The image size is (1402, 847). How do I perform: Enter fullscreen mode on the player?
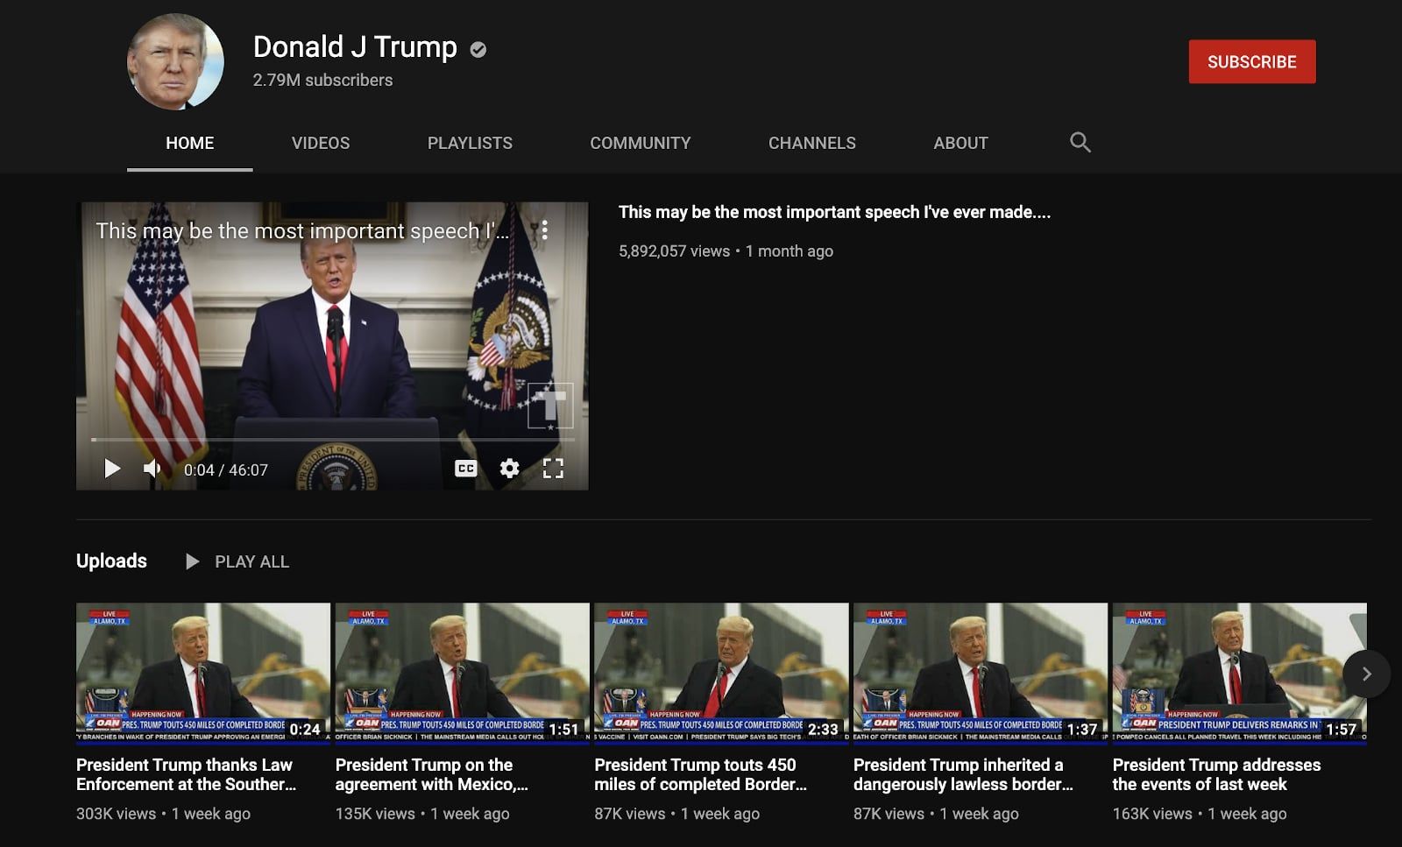tap(553, 469)
